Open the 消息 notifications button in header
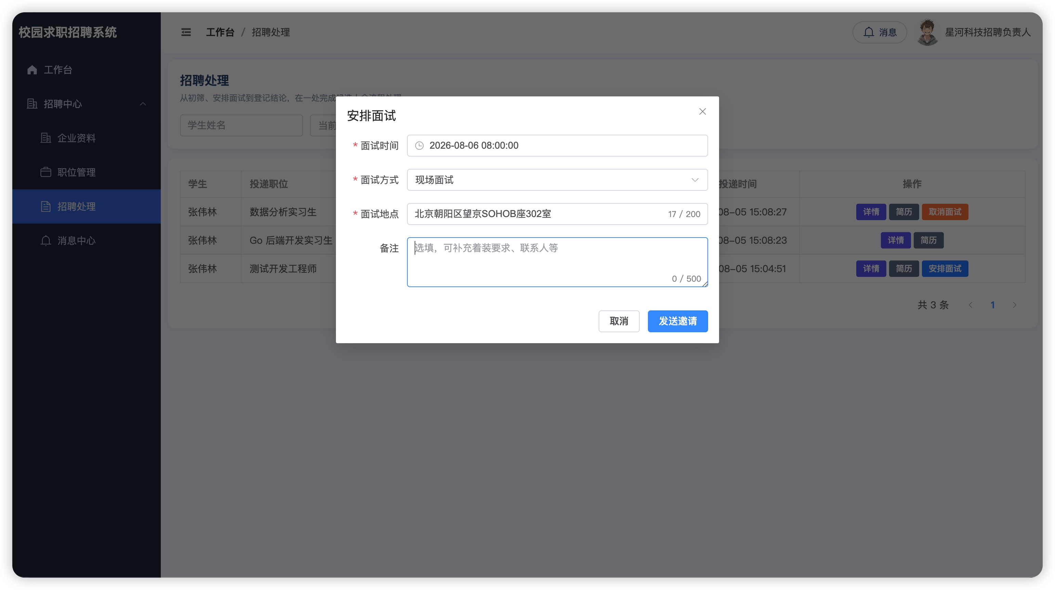 879,32
